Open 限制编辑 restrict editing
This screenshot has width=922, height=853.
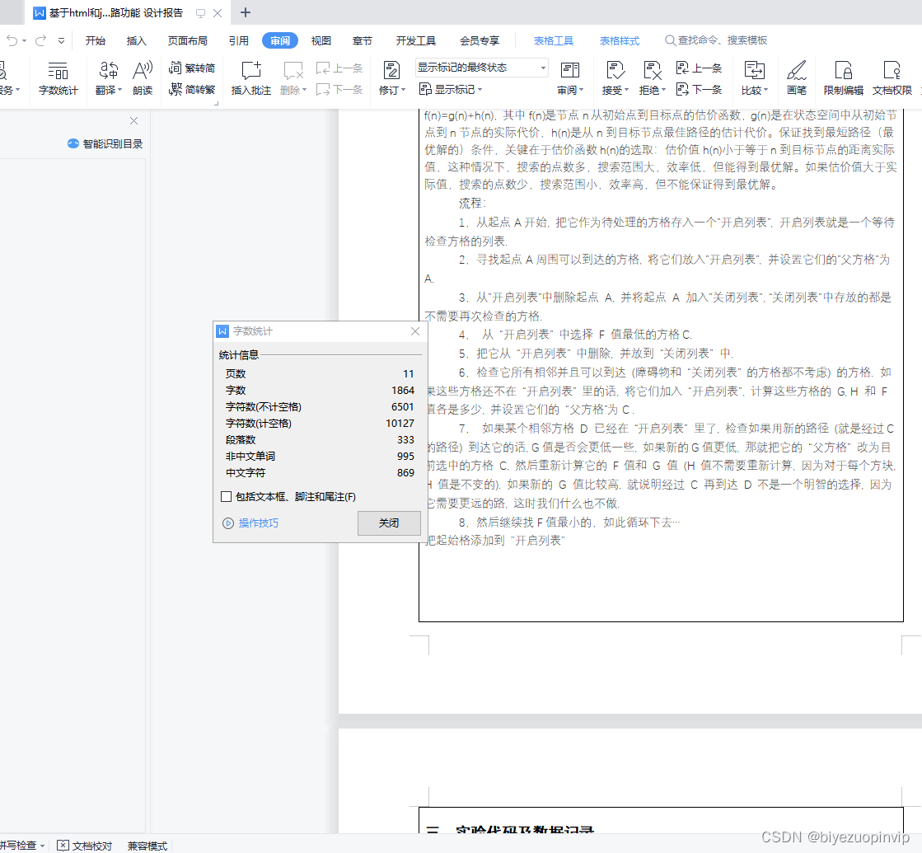[843, 78]
